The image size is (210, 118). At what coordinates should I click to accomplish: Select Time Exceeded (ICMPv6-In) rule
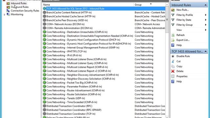tap(72, 102)
